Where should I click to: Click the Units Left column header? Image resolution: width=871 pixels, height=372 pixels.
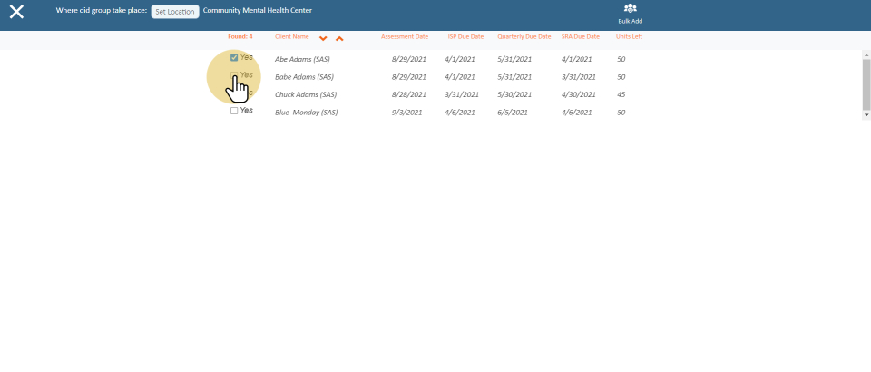(x=629, y=37)
